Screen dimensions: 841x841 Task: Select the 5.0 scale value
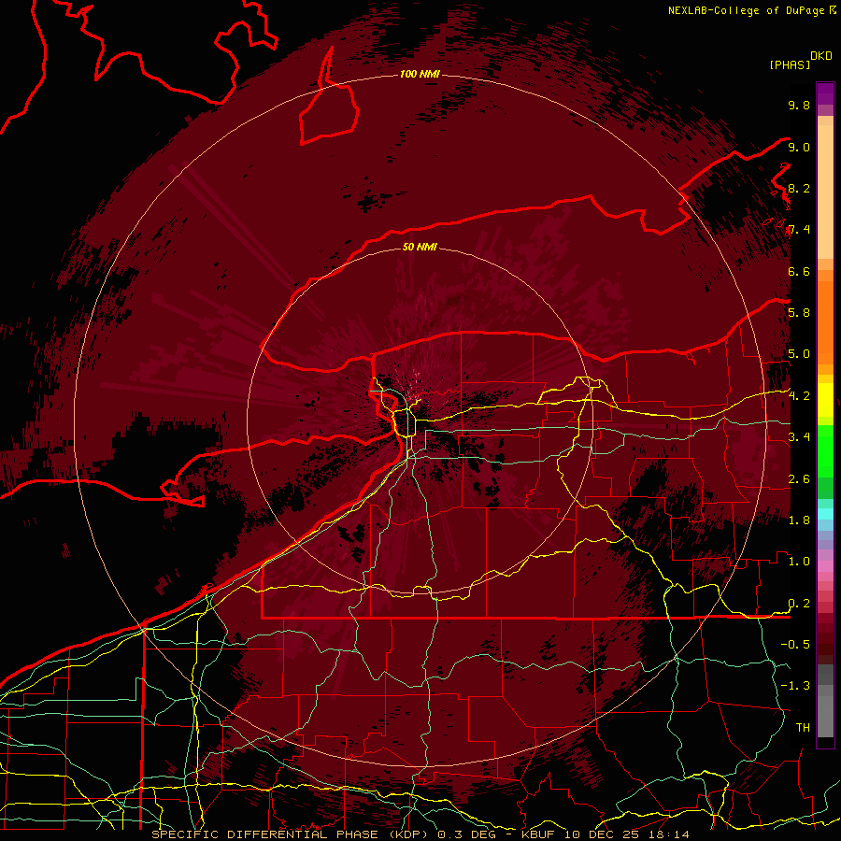(x=799, y=354)
